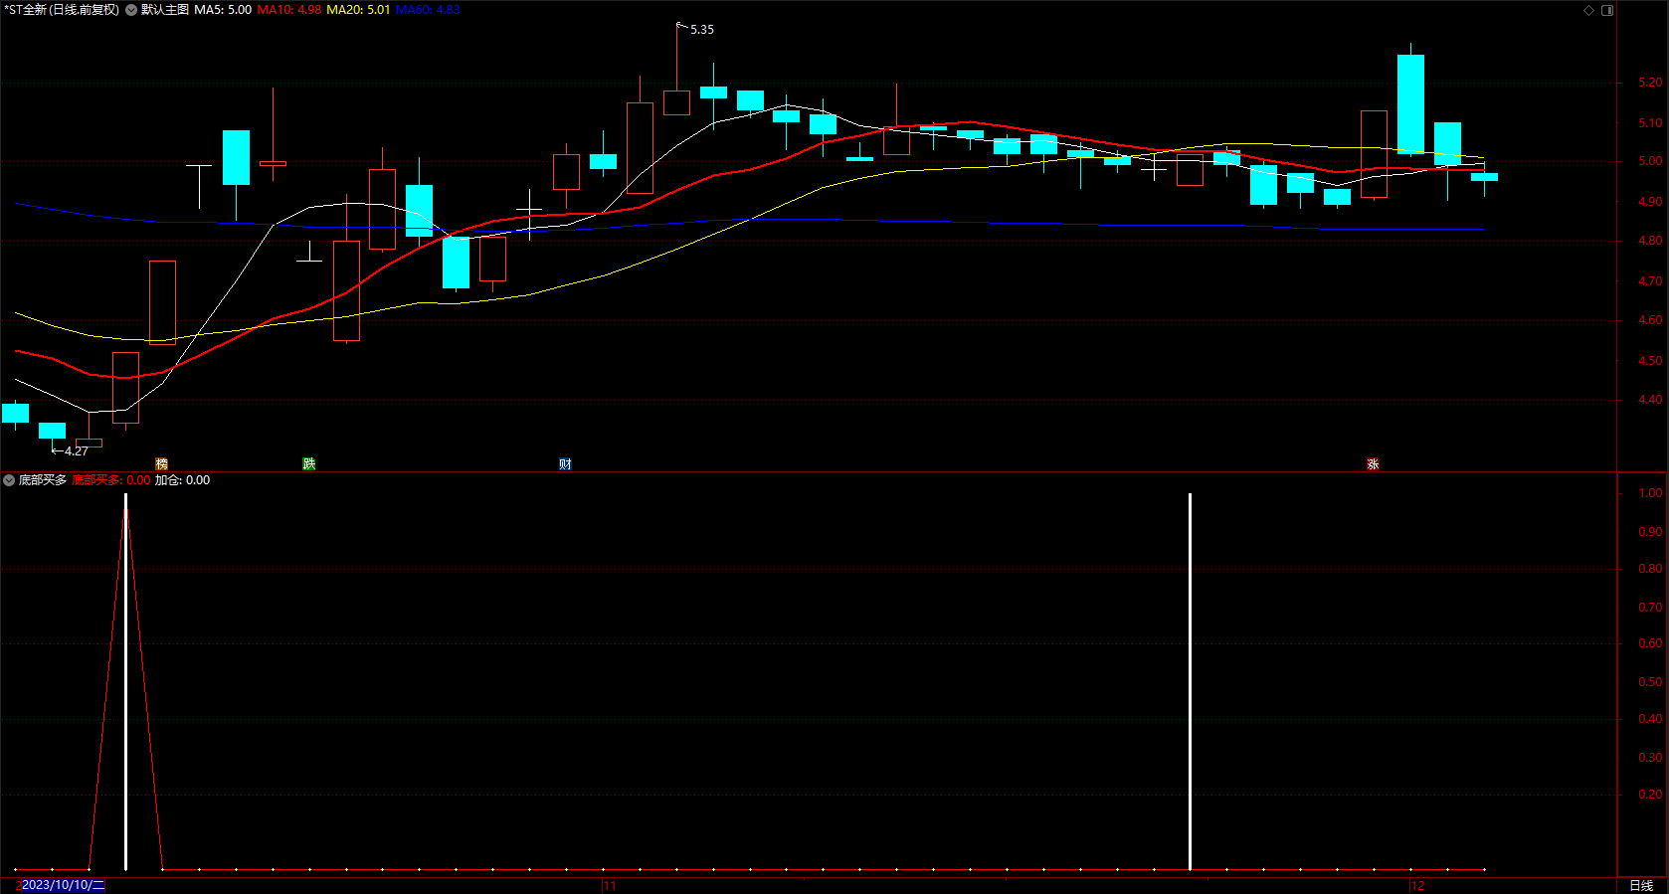
Task: Toggle the side panel layout icon
Action: click(1607, 10)
